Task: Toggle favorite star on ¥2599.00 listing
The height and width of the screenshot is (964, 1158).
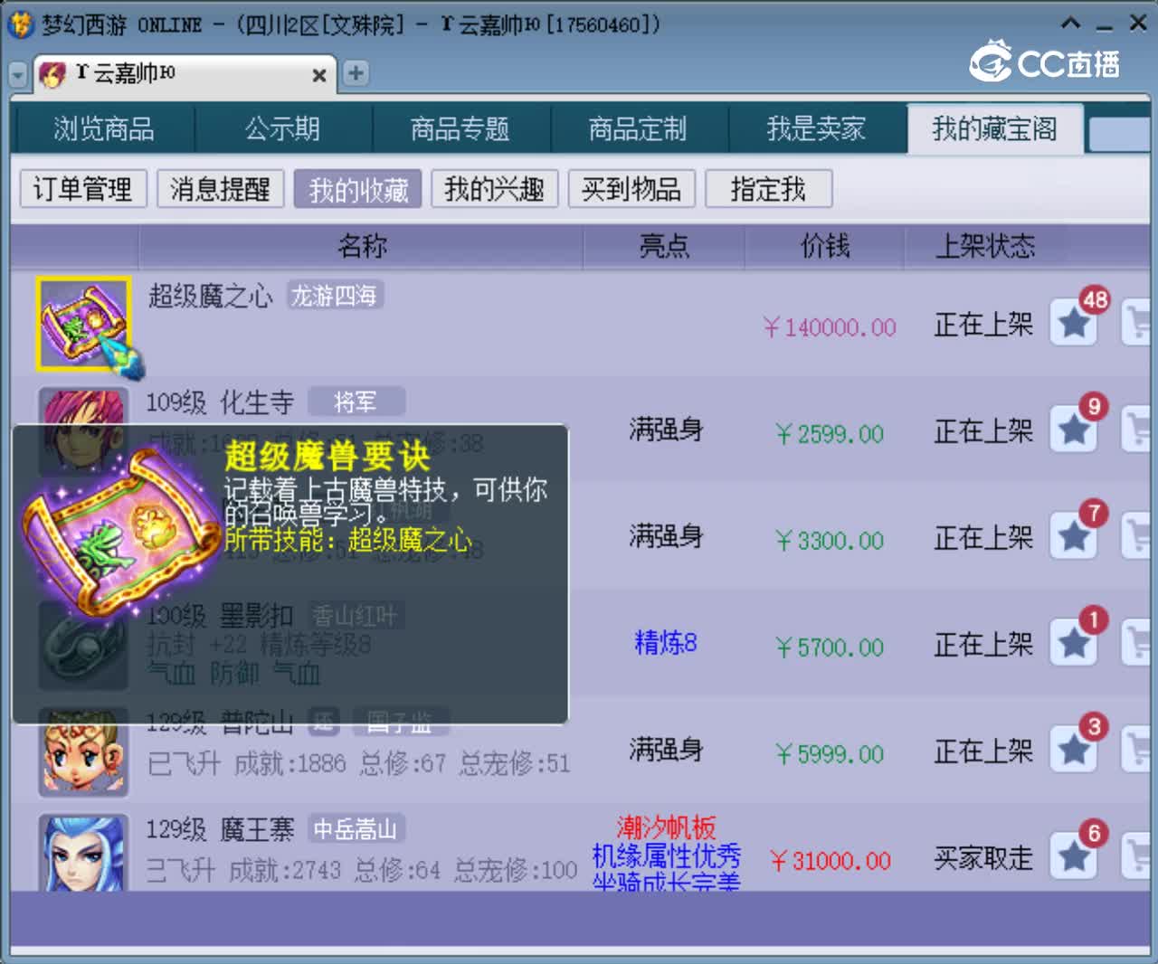Action: 1074,430
